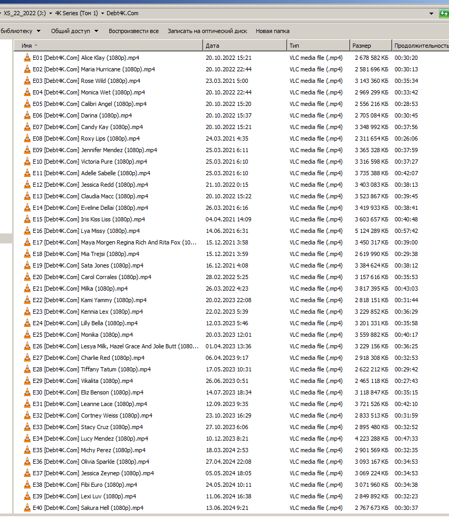Click VLC icon of E38 Fibi Euro file
This screenshot has height=523, width=449.
click(27, 485)
